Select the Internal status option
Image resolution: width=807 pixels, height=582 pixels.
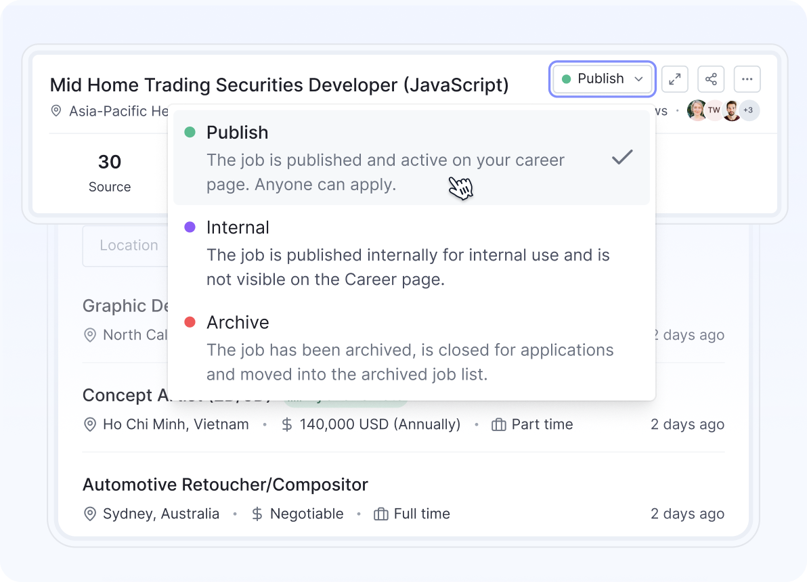tap(412, 252)
